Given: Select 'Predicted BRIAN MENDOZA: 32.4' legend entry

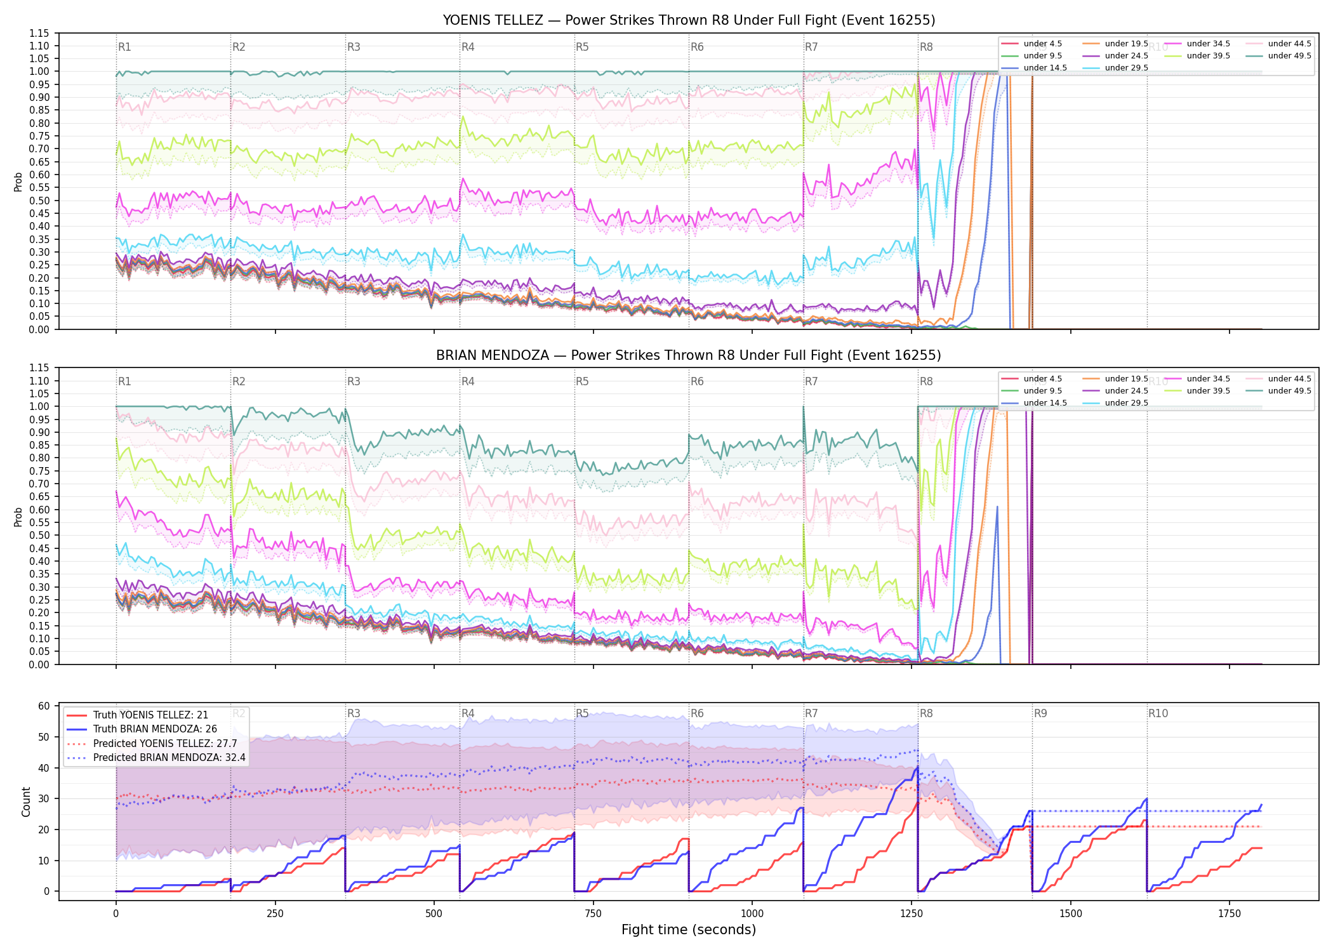Looking at the screenshot, I should (156, 758).
